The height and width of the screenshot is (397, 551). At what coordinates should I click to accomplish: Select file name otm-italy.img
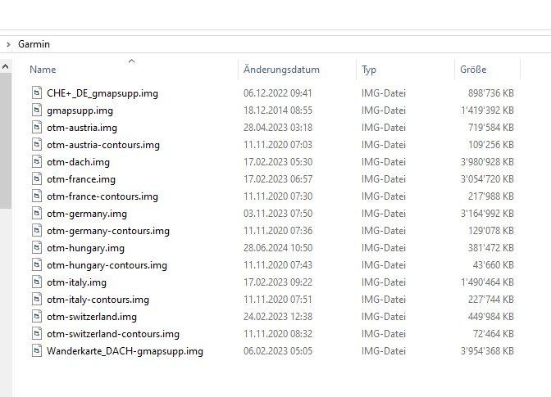point(76,282)
